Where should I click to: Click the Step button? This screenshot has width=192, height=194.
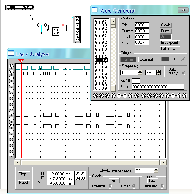(166, 37)
